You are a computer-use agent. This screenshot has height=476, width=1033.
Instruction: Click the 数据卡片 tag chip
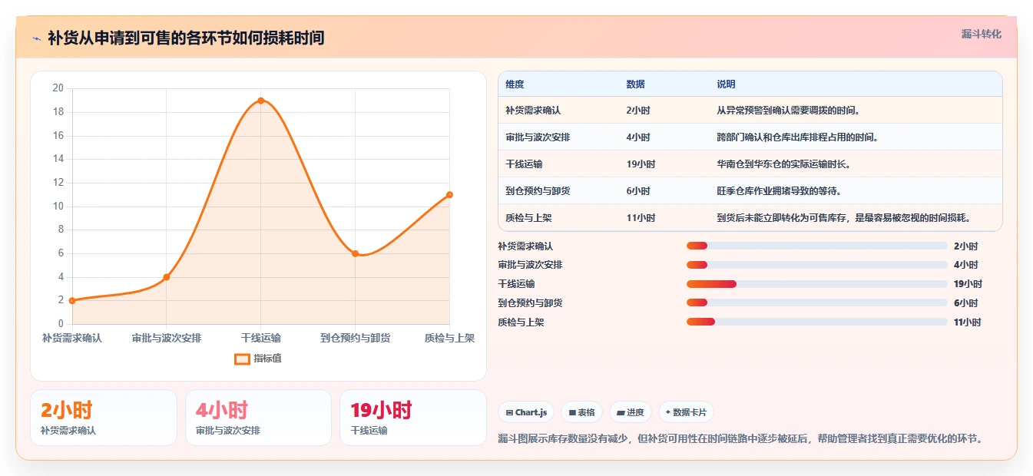(x=686, y=412)
